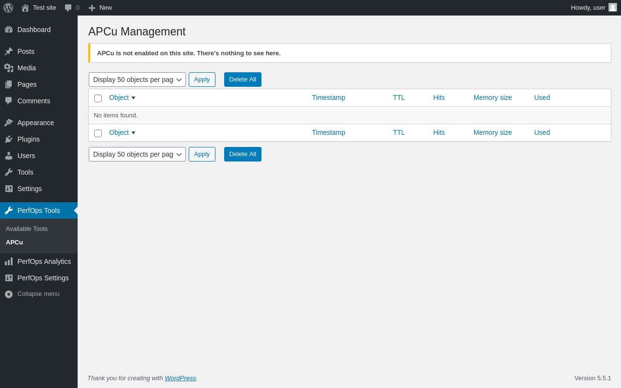
Task: Click the Comments speech bubble sidebar icon
Action: point(9,101)
